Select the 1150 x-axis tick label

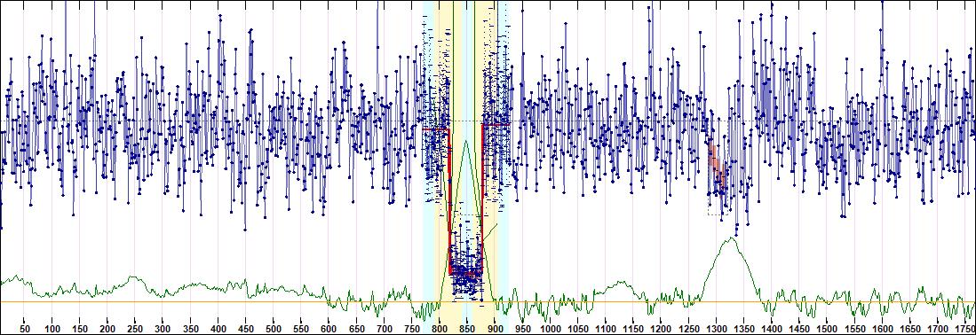633,328
